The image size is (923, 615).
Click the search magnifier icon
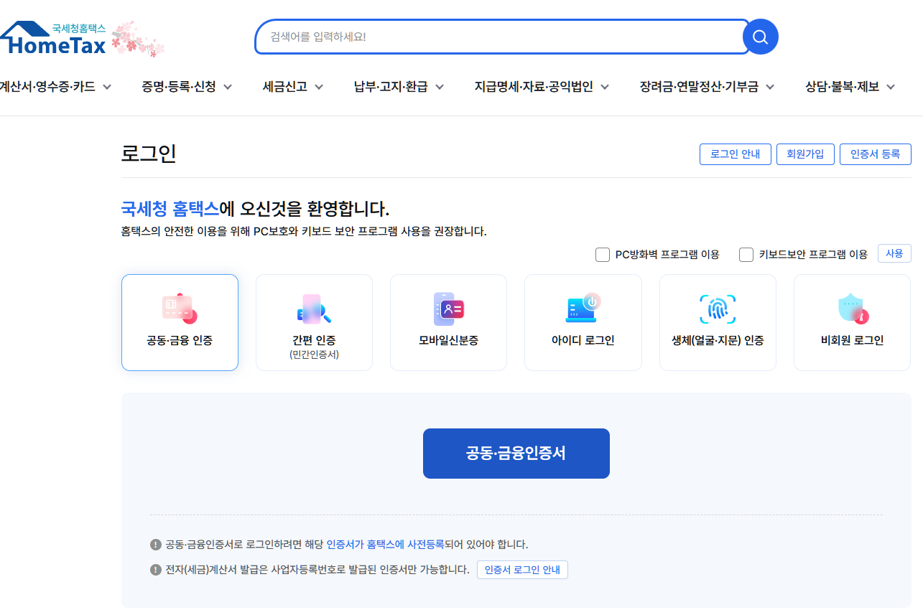pos(760,37)
